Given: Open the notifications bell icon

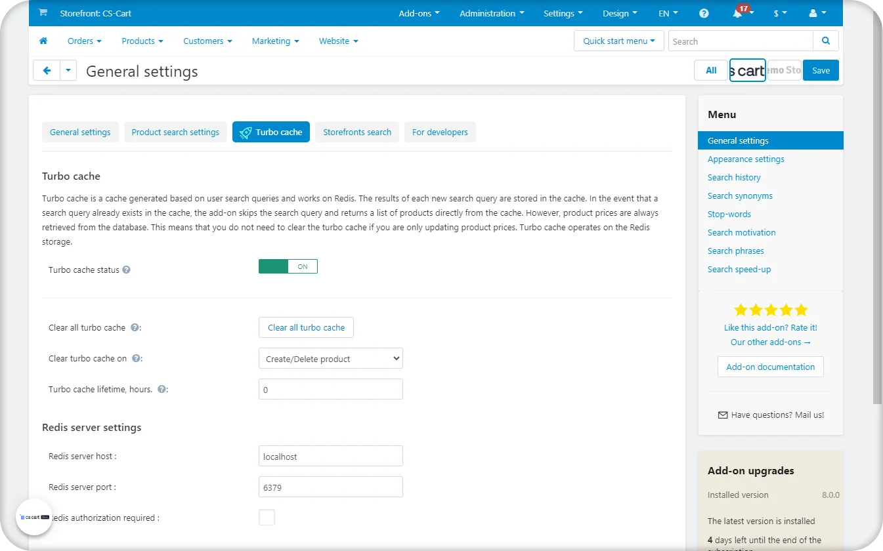Looking at the screenshot, I should pos(739,14).
